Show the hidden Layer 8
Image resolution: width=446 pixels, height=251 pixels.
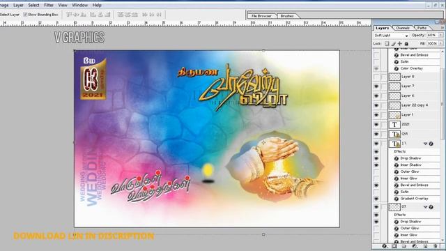376,77
